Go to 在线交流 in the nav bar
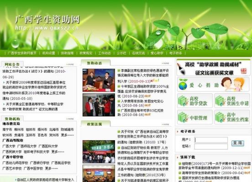This screenshot has width=252, height=182. (x=138, y=53)
